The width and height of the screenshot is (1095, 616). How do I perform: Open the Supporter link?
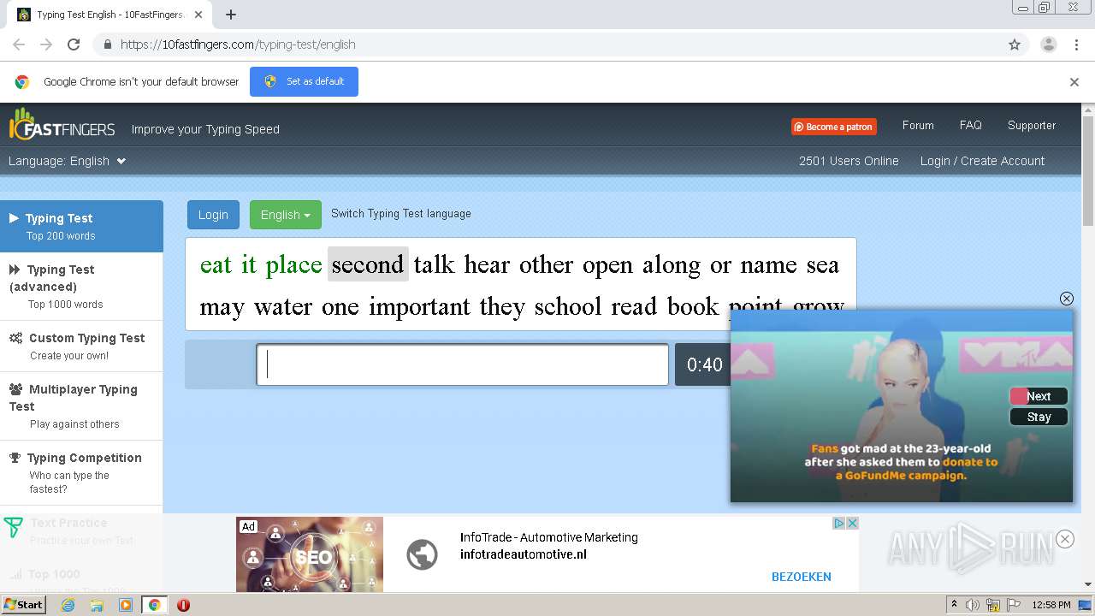1032,125
